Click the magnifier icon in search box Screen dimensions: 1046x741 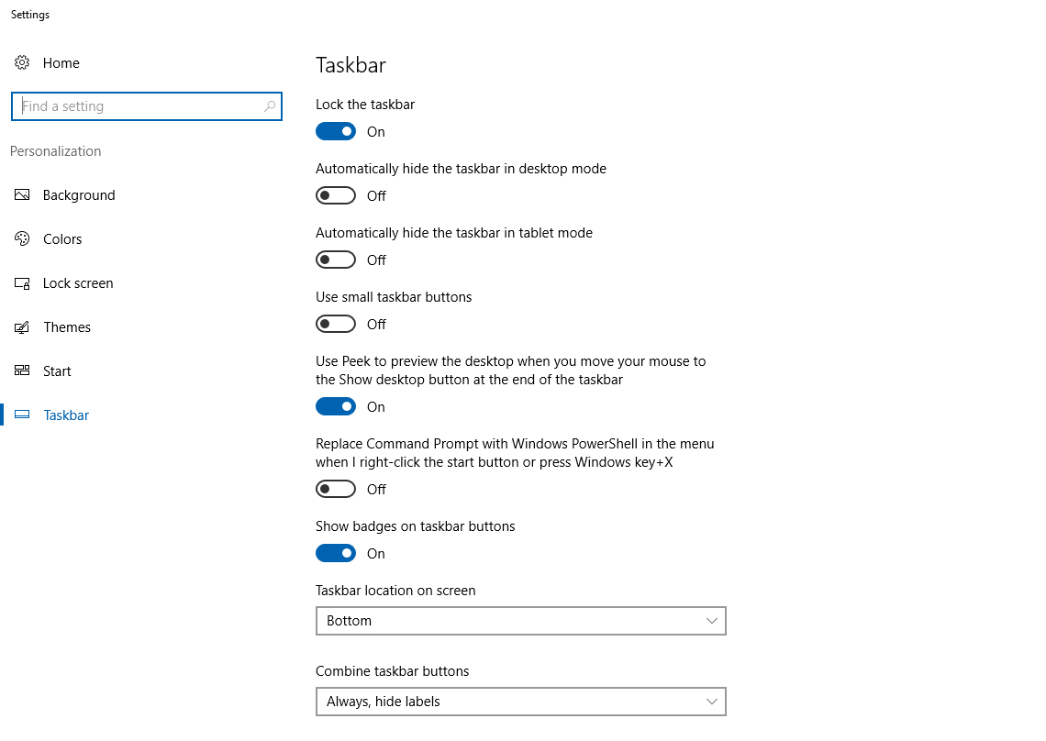tap(270, 106)
